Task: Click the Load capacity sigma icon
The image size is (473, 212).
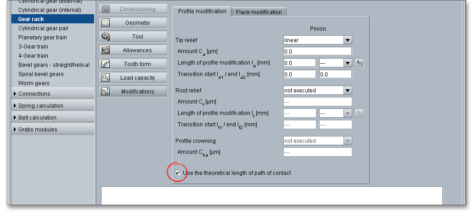Action: (x=105, y=78)
